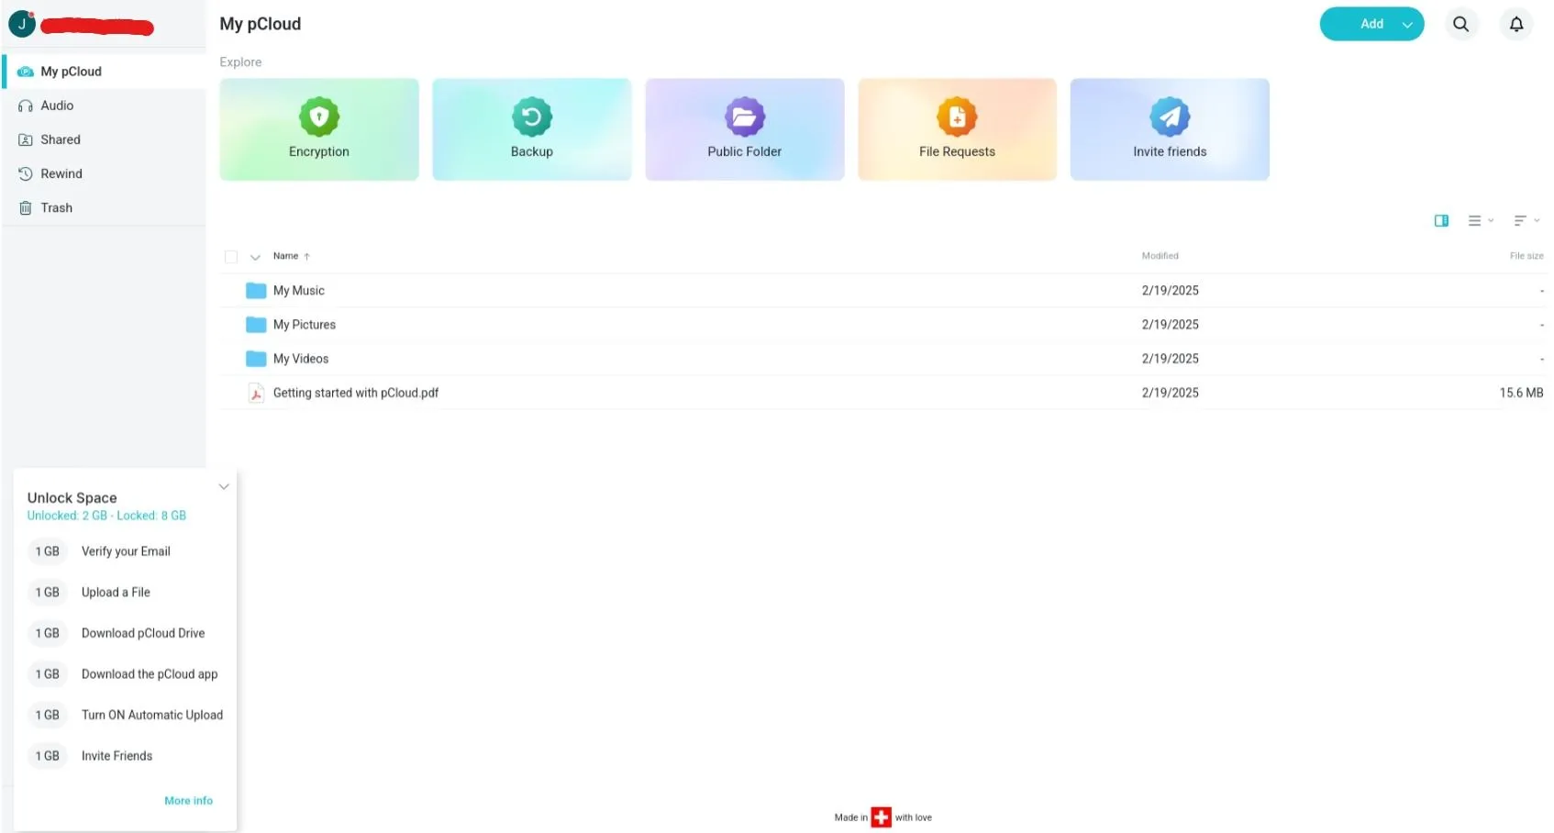Screen dimensions: 1554x833
Task: Click the Add button
Action: point(1371,24)
